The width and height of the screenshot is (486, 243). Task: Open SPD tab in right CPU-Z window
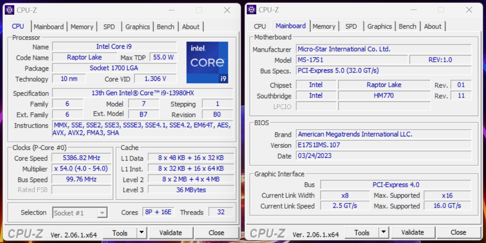tap(351, 26)
